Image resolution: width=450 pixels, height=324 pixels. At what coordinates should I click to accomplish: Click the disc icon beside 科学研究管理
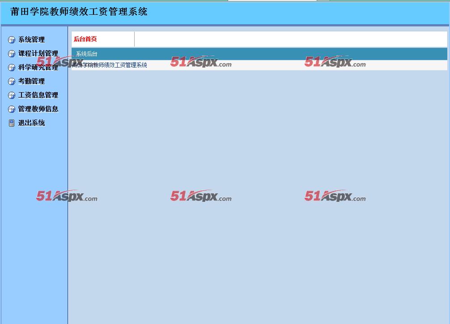pos(12,68)
